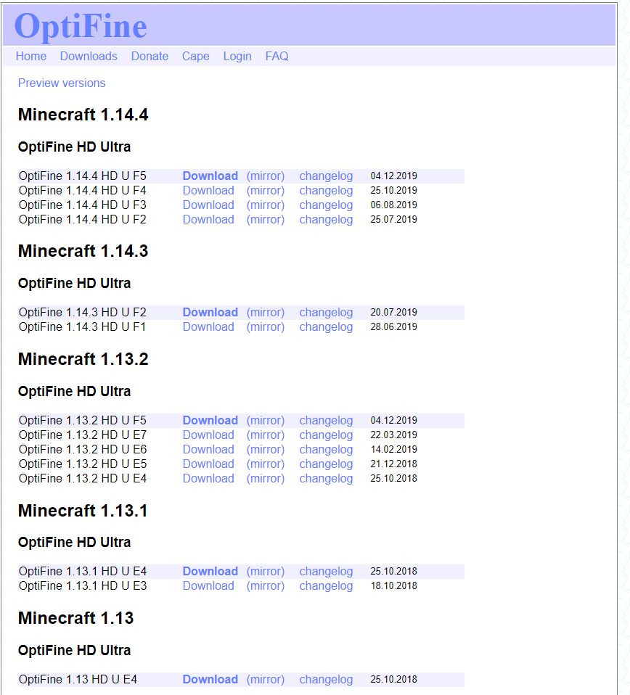Go to the Downloads page
Screen dimensions: 630x695
(x=89, y=57)
